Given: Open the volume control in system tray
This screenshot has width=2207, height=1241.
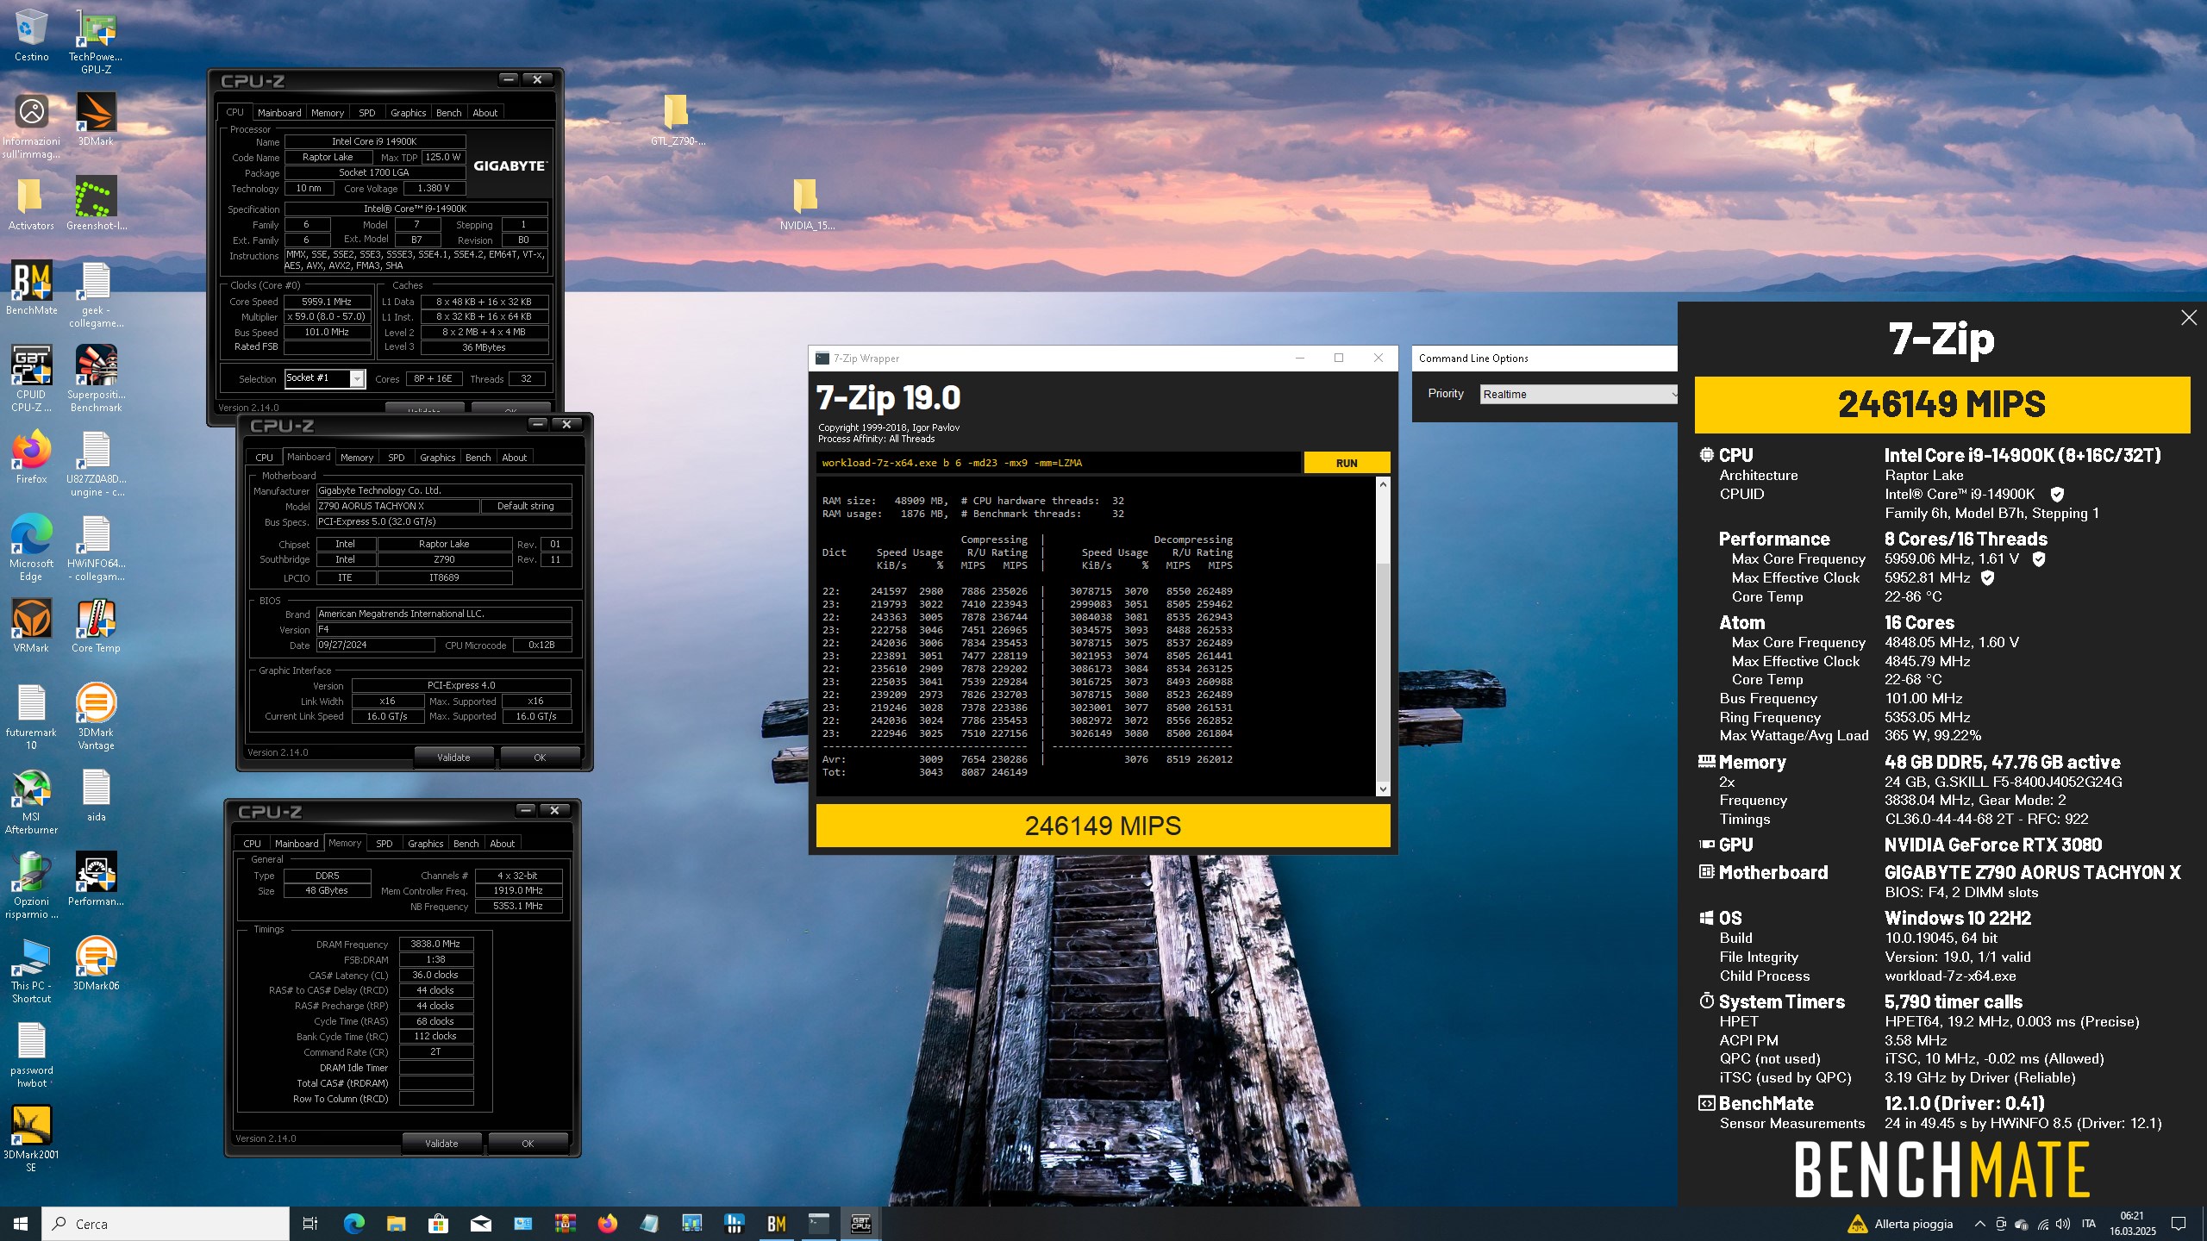Looking at the screenshot, I should [2063, 1224].
